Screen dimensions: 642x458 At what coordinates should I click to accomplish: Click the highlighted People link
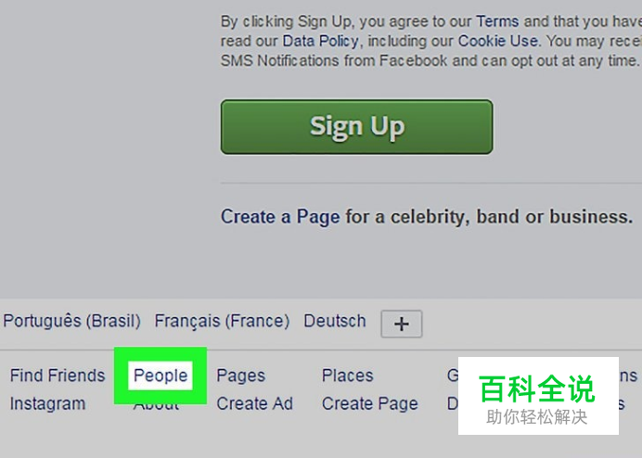coord(160,375)
